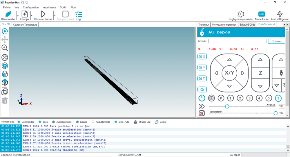290x157 pixels.
Task: Switch to the Editeur G-Code tab
Action: pyautogui.click(x=247, y=25)
